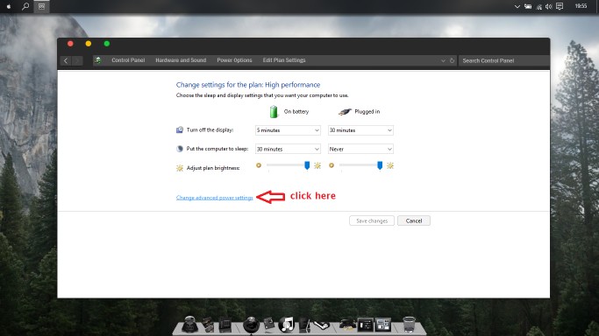Image resolution: width=599 pixels, height=336 pixels.
Task: Click the sleep moon icon
Action: (x=180, y=149)
